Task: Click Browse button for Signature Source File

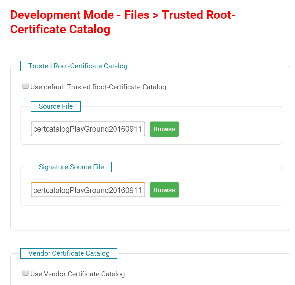Action: point(164,190)
